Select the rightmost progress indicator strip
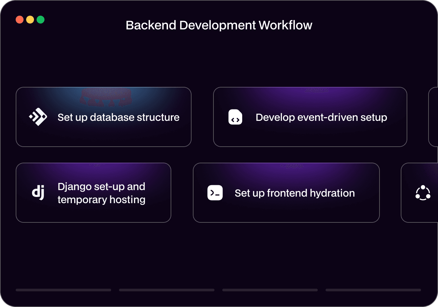This screenshot has height=307, width=438. click(373, 290)
